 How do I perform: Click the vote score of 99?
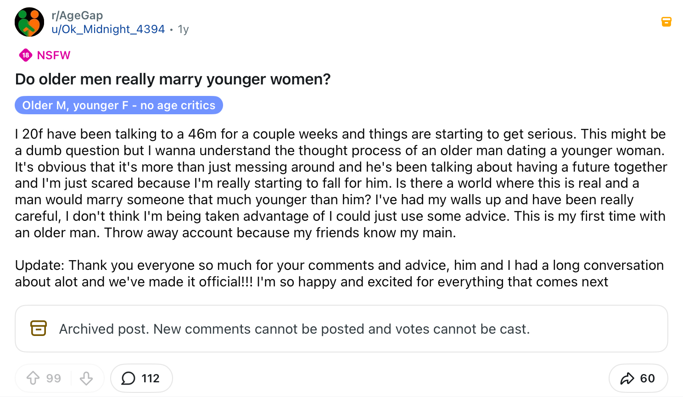54,378
